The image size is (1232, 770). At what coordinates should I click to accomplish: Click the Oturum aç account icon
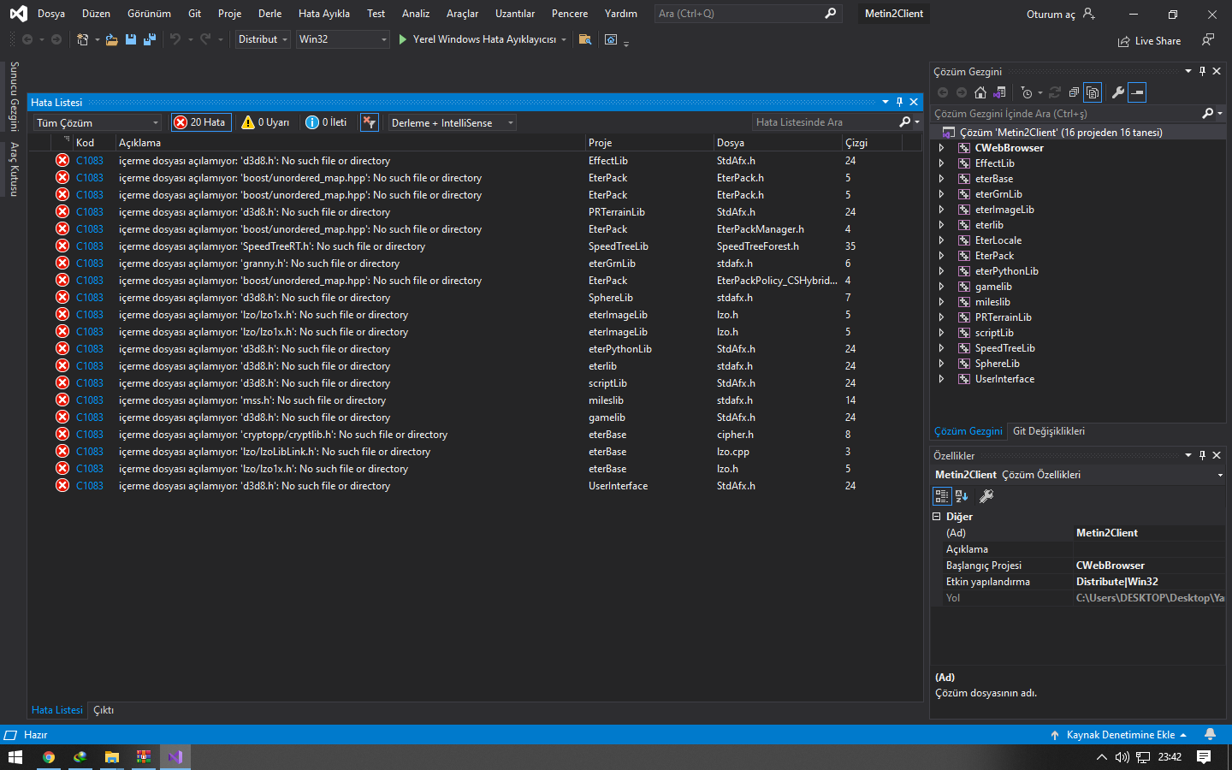pos(1088,14)
